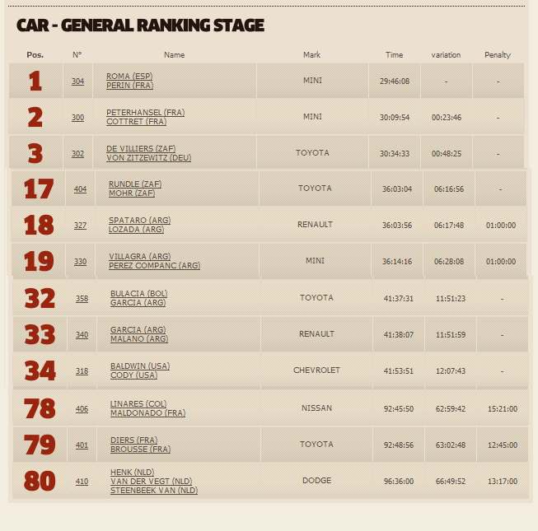
Task: Open SPATARO (ARG) driver link
Action: [x=139, y=221]
